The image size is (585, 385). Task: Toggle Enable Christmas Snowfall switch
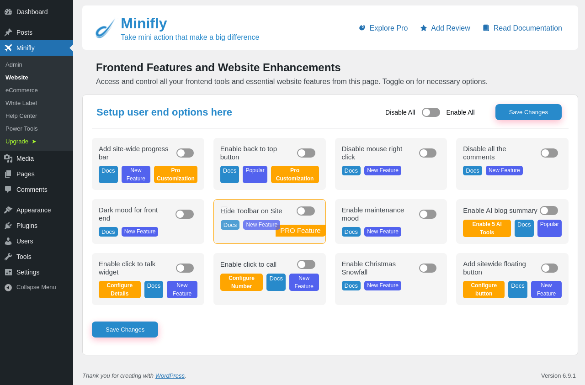(x=428, y=268)
